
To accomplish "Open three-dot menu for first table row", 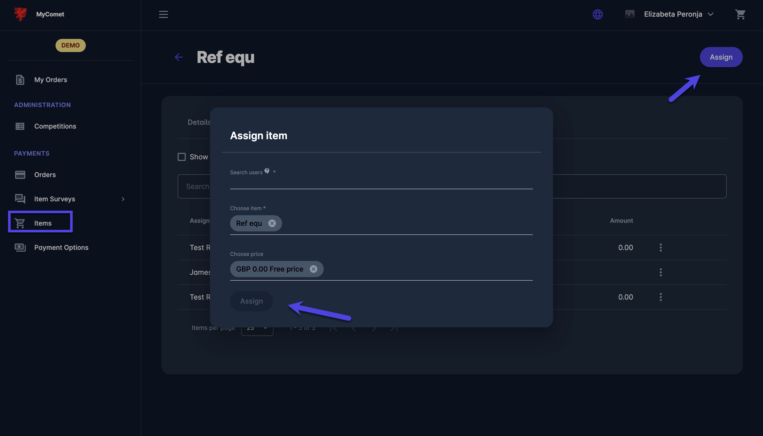I will 661,248.
